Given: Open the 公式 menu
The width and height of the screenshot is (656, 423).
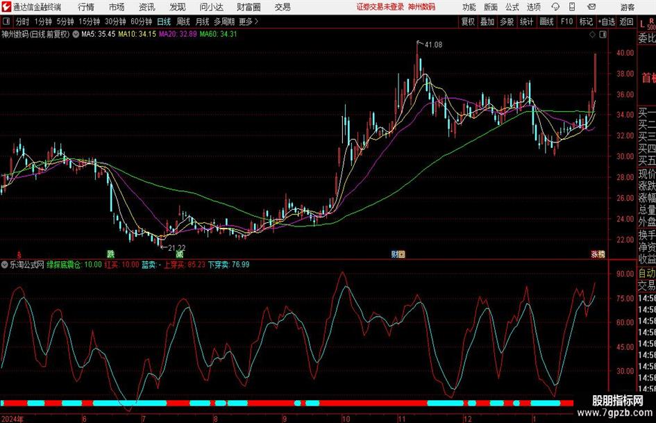Looking at the screenshot, I should pyautogui.click(x=512, y=7).
